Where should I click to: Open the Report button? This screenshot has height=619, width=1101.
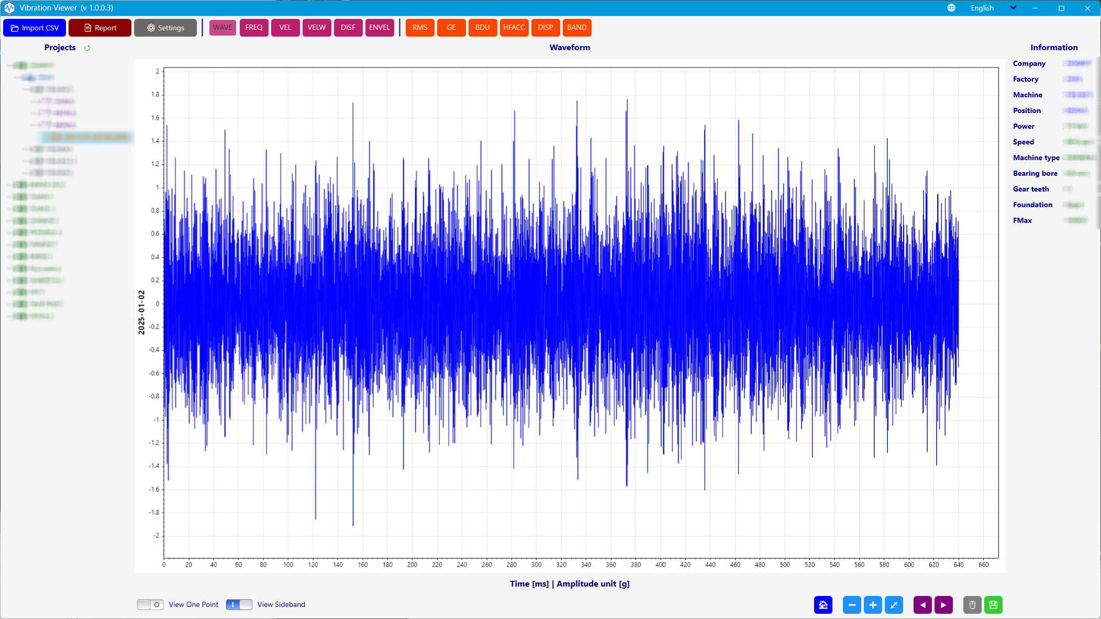[x=100, y=28]
